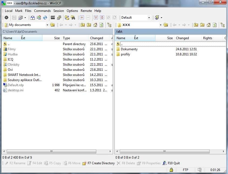Click local panel horizontal scrollbar thumb
228x174 pixels.
point(52,151)
